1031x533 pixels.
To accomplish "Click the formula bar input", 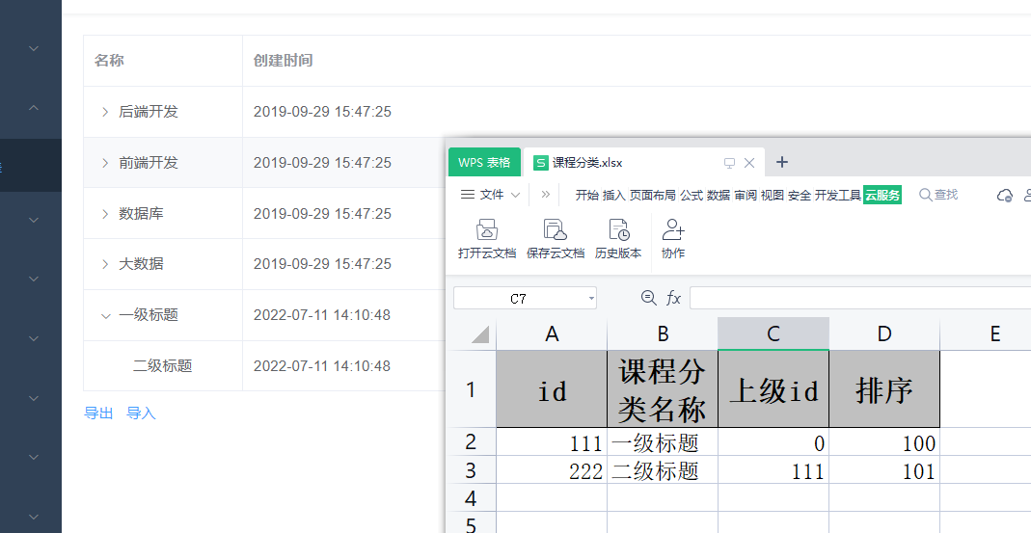I will [860, 299].
